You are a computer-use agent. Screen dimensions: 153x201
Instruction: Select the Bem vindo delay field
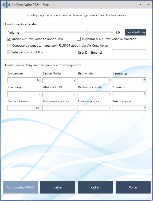pyautogui.click(x=94, y=80)
